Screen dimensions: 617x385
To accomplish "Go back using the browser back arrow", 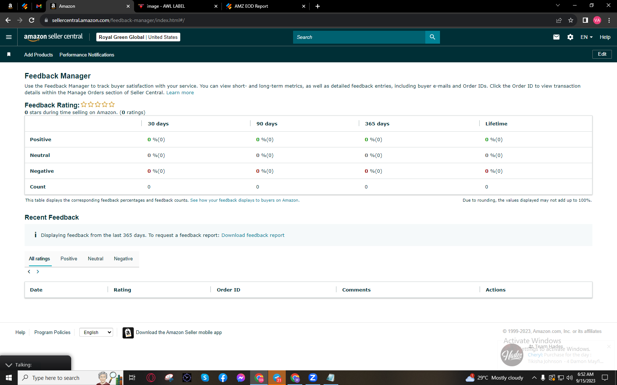I will pos(8,20).
